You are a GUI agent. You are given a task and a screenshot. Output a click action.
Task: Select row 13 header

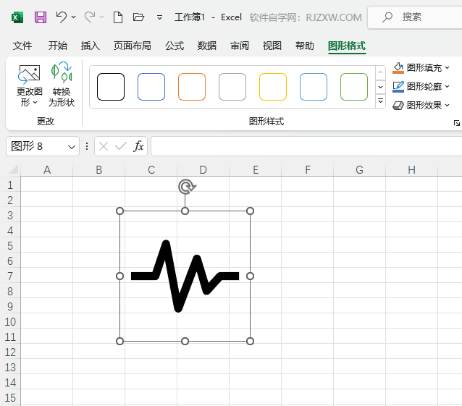click(10, 368)
